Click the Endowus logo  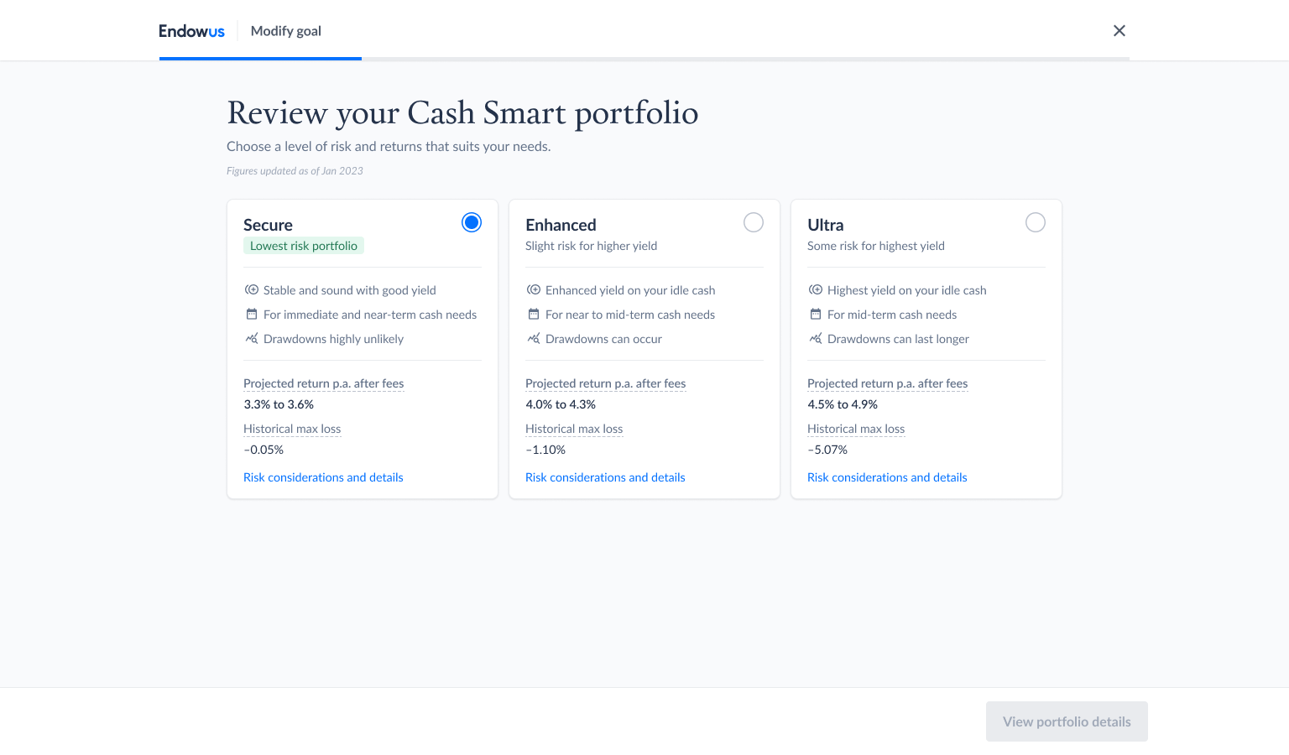(x=191, y=31)
